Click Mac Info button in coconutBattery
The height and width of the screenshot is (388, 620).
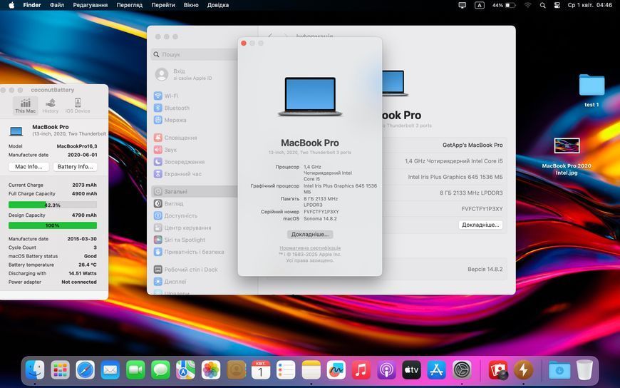coord(29,167)
